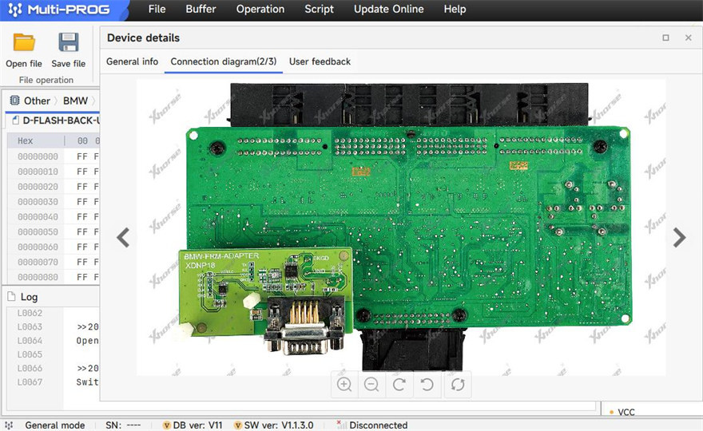Screen dimensions: 703x431
Task: Switch to the General info tab
Action: pyautogui.click(x=133, y=61)
